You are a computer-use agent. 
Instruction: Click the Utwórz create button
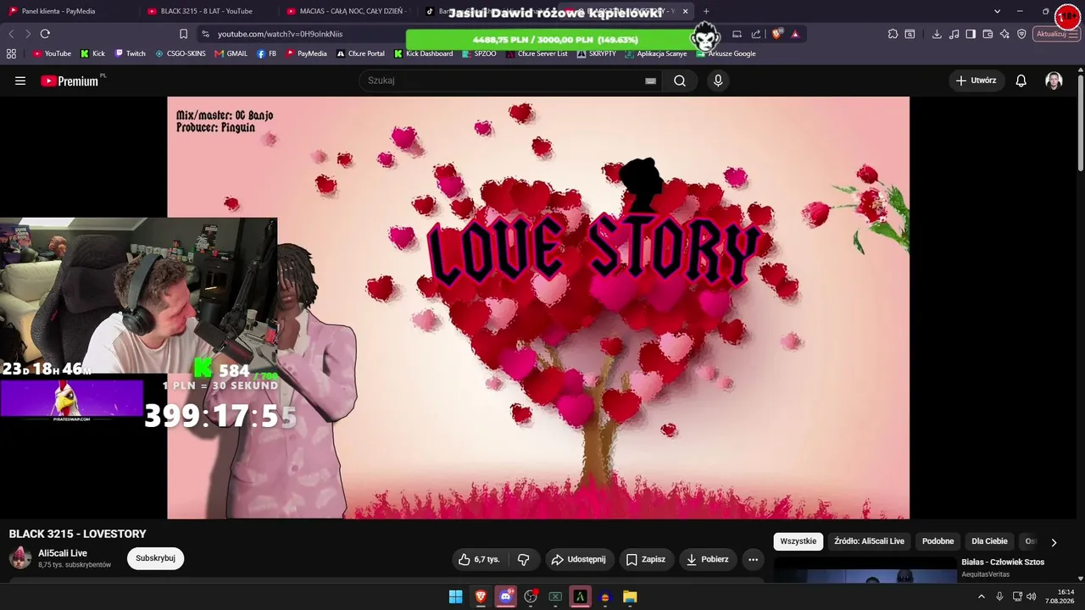point(976,80)
